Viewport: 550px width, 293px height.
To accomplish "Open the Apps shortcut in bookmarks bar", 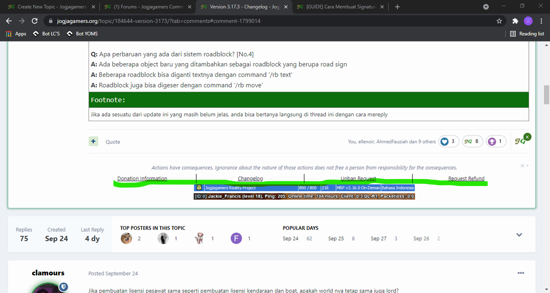I will [x=16, y=34].
